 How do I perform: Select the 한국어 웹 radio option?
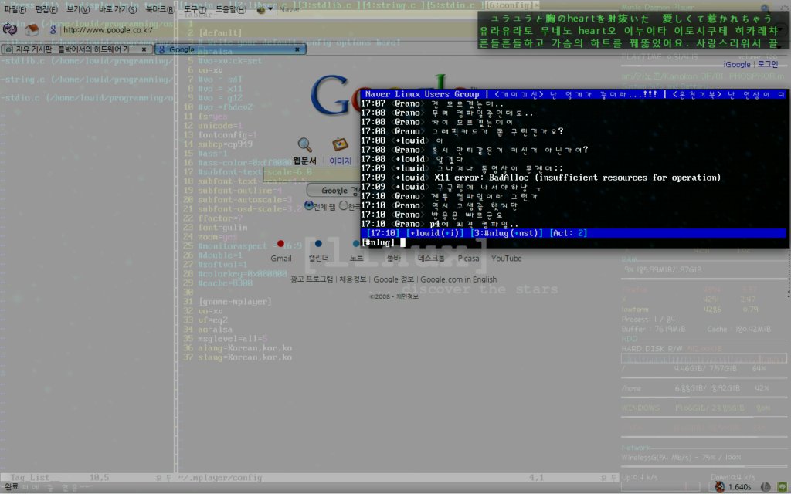click(344, 205)
